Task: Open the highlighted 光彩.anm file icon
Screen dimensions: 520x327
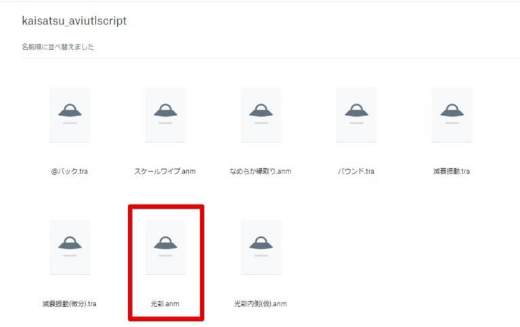Action: pos(165,247)
